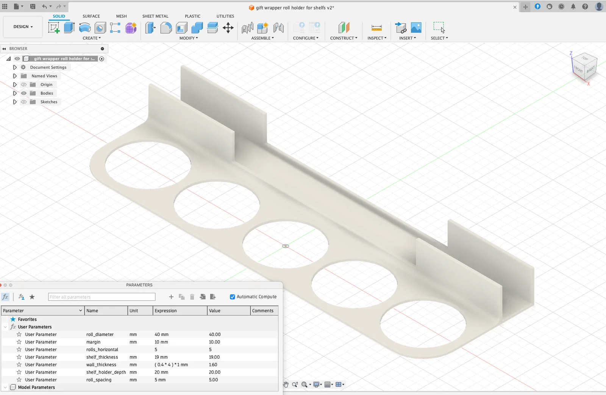Expand the Model Parameters group

pos(5,387)
